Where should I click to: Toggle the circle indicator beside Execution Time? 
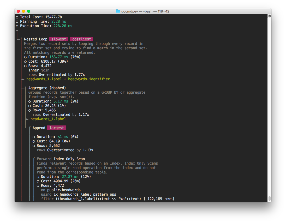[x=17, y=26]
